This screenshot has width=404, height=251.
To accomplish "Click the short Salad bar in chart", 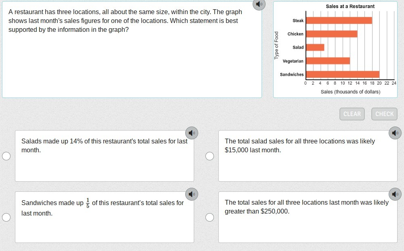I will tap(315, 48).
